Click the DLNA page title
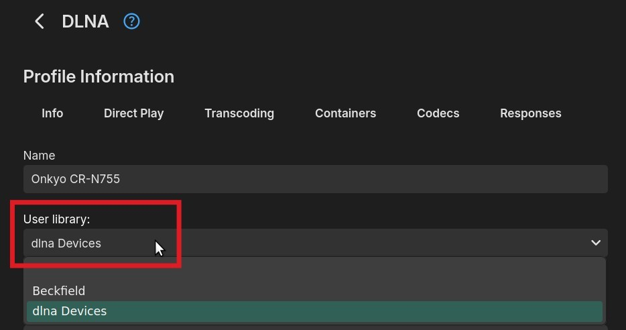Image resolution: width=626 pixels, height=330 pixels. (x=85, y=21)
